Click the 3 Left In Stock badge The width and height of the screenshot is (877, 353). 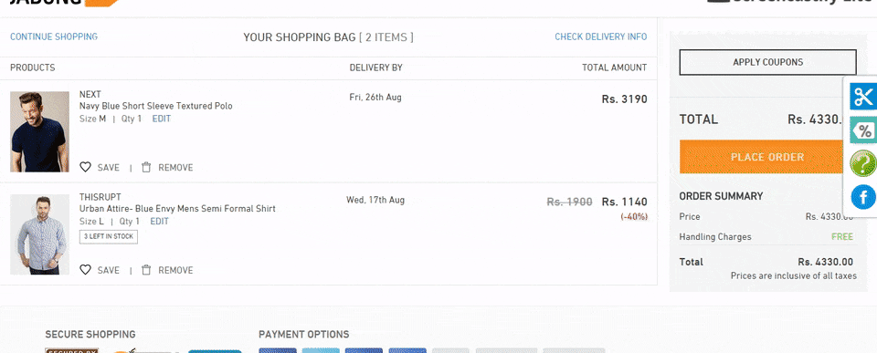pyautogui.click(x=109, y=237)
